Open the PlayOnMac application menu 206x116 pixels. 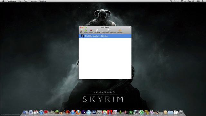pos(12,1)
